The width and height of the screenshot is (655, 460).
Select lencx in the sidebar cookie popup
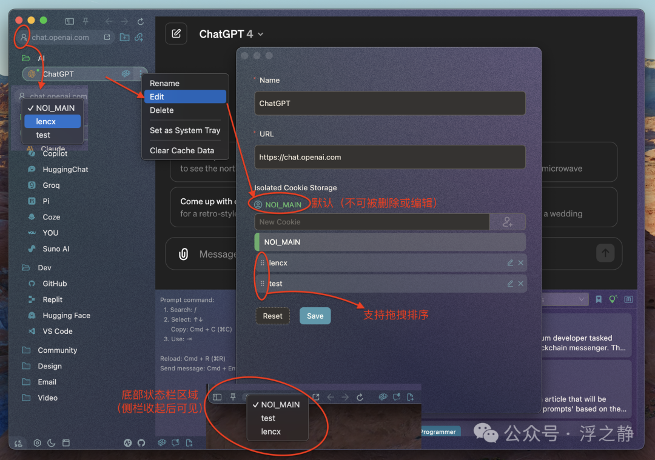point(53,121)
